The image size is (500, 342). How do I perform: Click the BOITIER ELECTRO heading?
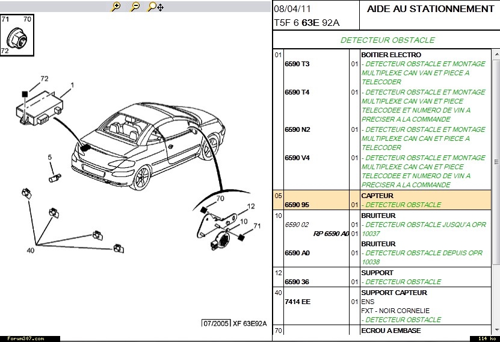391,55
